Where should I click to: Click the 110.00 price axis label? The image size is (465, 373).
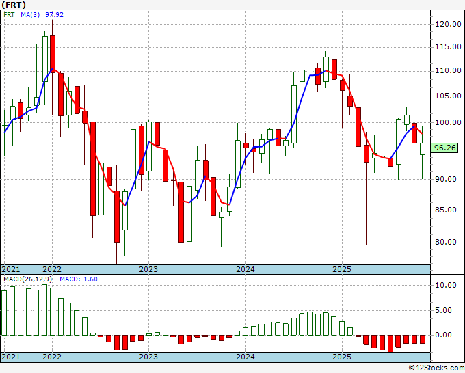448,71
